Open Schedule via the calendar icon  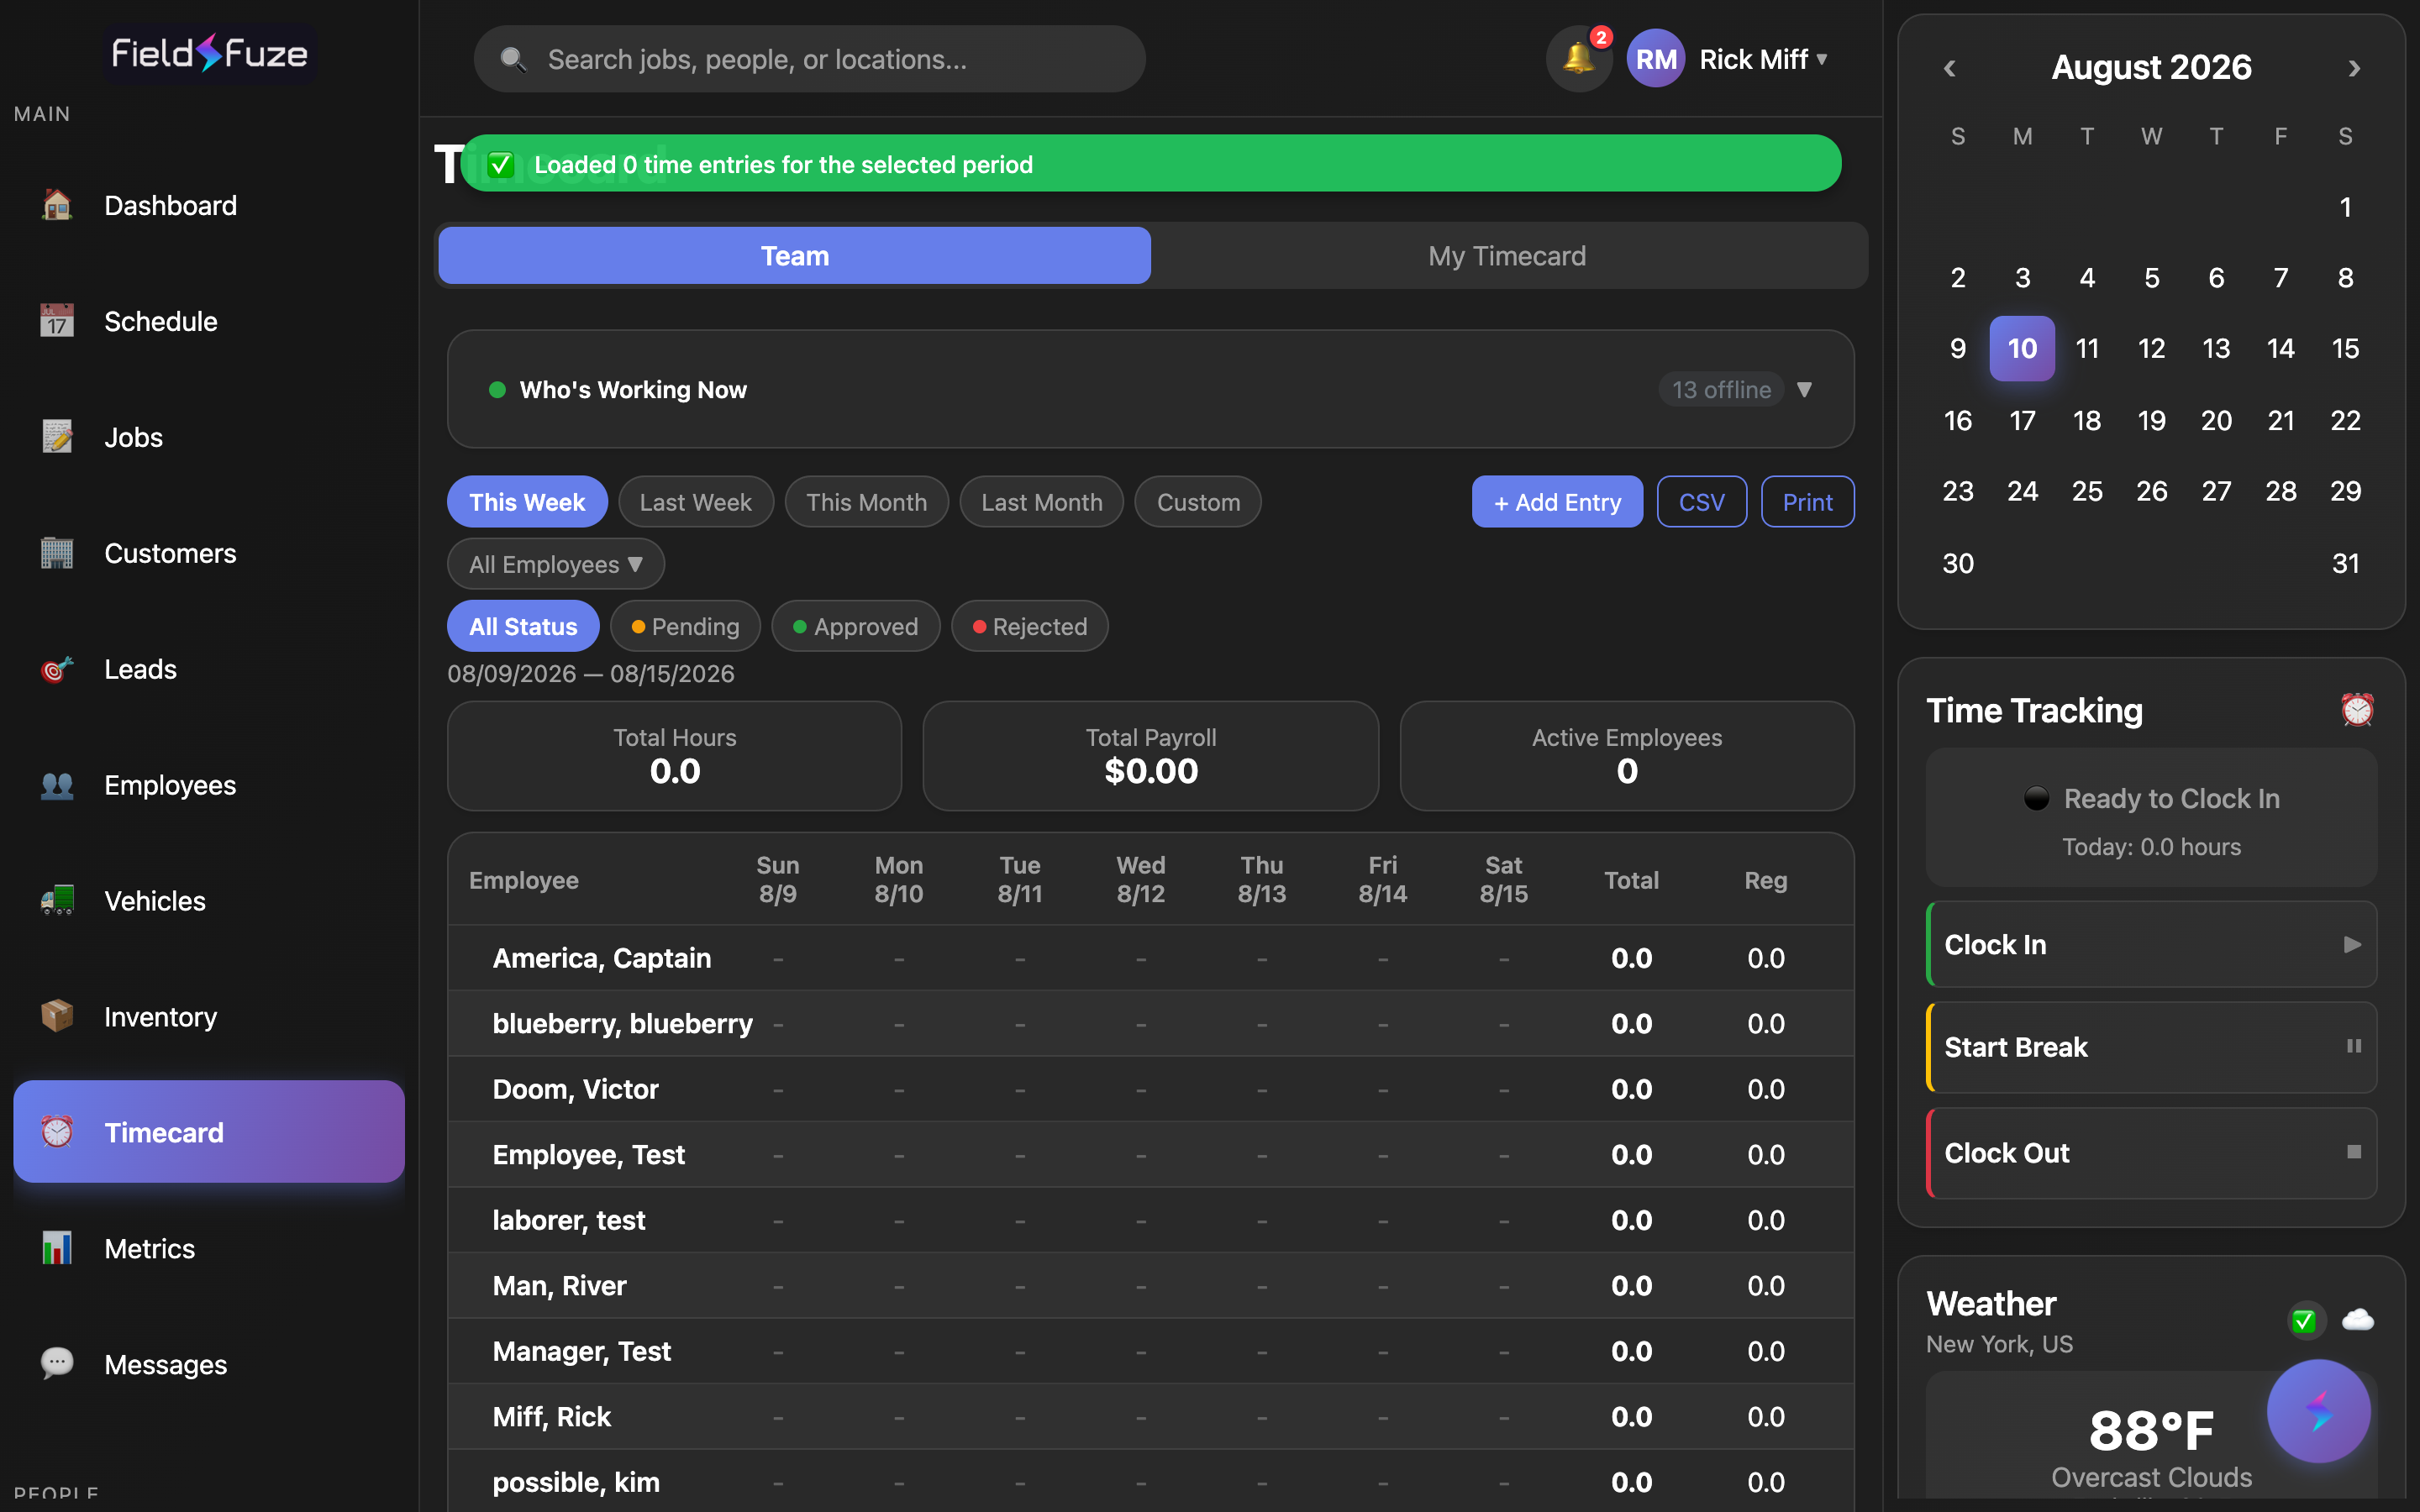point(57,321)
